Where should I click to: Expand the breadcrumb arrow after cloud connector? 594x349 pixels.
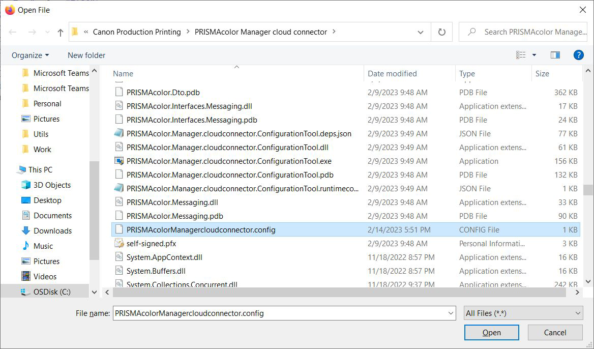click(x=334, y=32)
